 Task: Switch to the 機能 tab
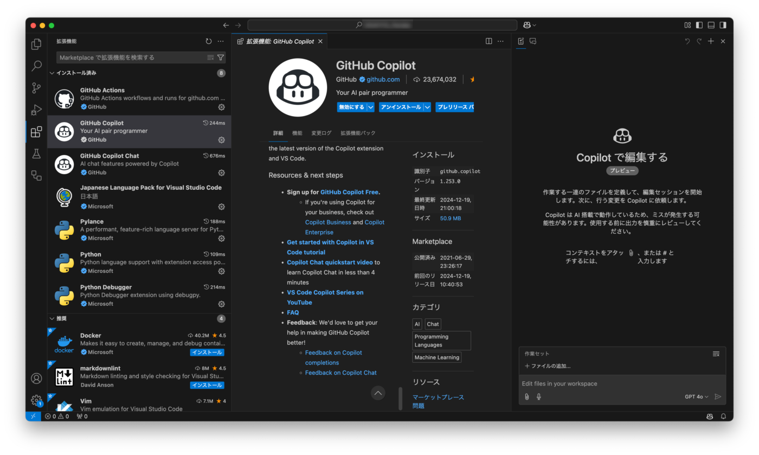click(297, 133)
